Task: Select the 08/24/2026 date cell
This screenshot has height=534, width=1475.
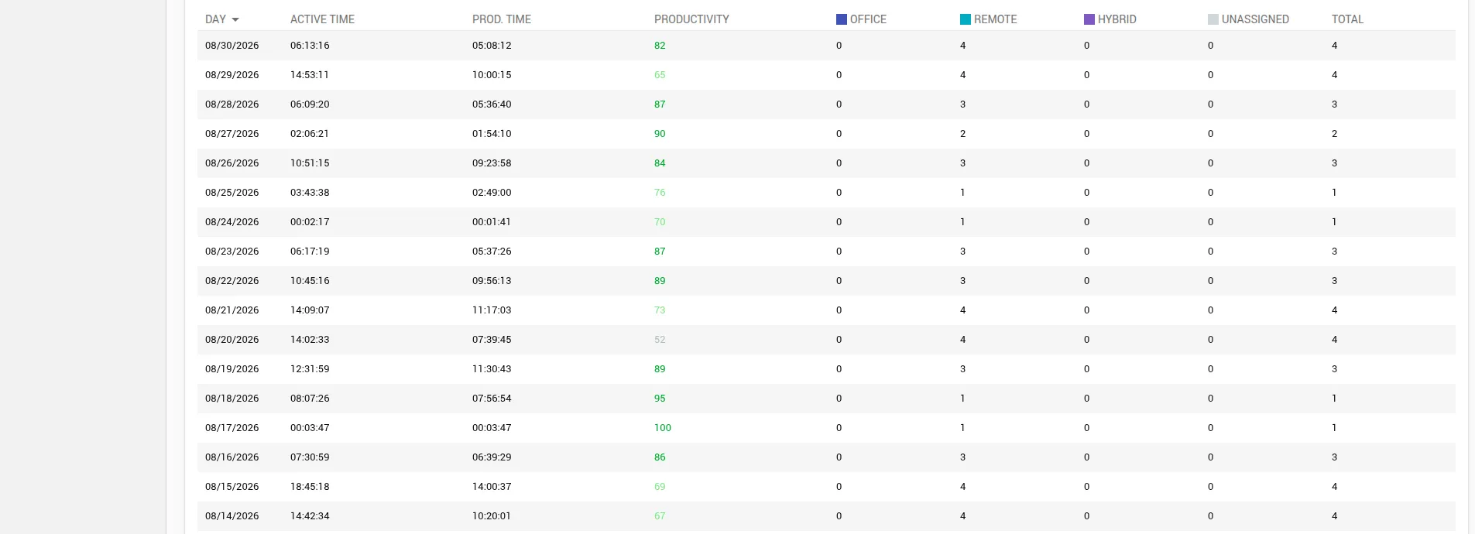Action: [232, 222]
